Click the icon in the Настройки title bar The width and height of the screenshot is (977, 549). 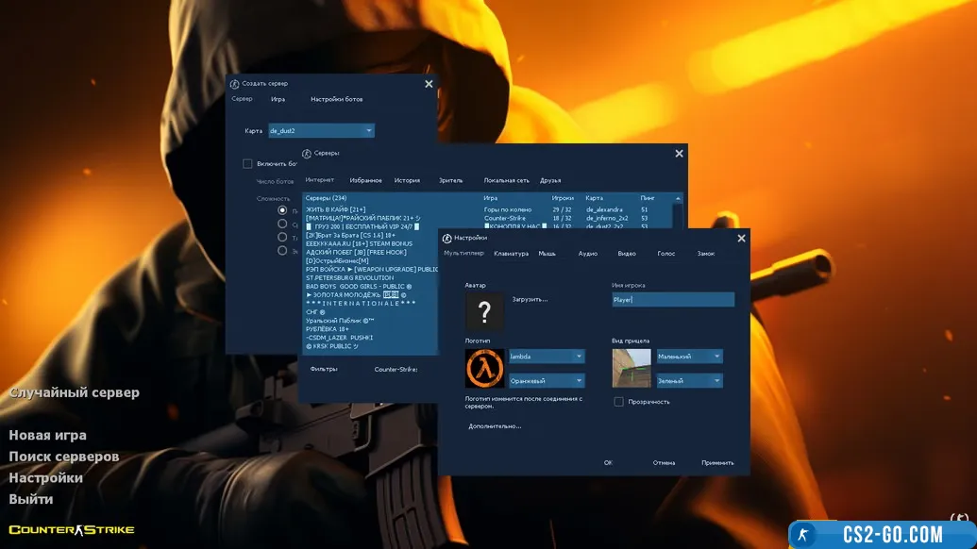click(x=447, y=239)
